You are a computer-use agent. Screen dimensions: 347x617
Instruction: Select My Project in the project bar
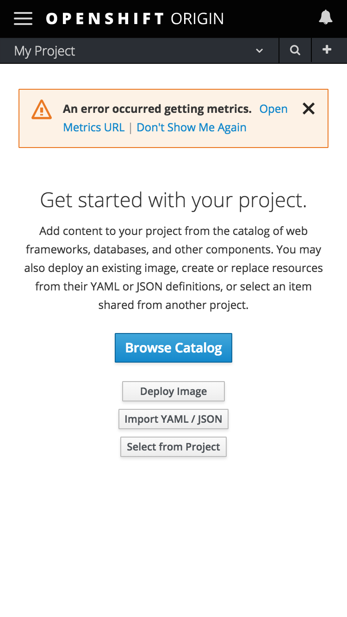click(44, 51)
